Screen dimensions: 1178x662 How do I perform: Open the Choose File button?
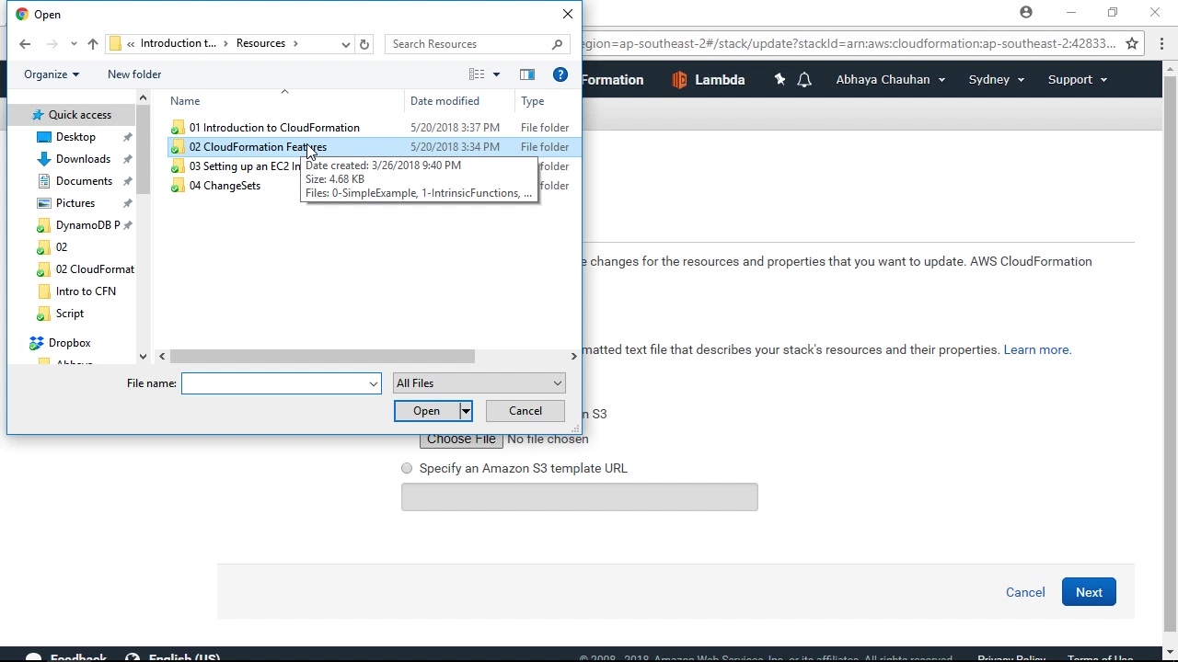[x=461, y=439]
